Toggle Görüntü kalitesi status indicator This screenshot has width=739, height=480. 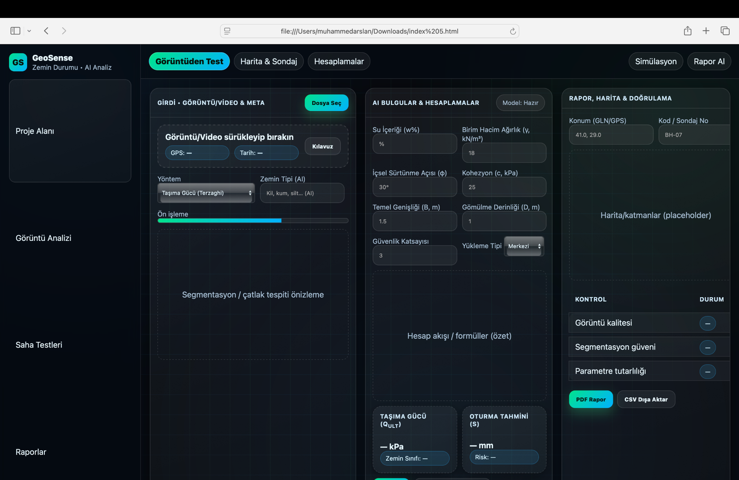pos(707,324)
